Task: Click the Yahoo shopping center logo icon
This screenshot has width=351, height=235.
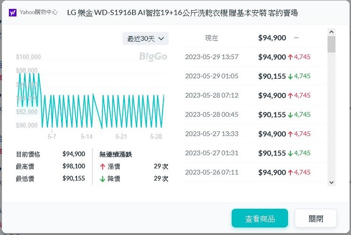Action: [13, 13]
